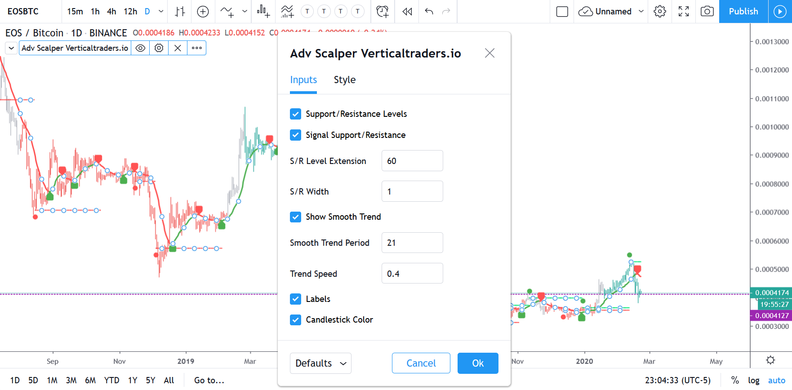Click the Compare or add symbol plus icon
Screen dimensions: 792x390
coord(203,12)
